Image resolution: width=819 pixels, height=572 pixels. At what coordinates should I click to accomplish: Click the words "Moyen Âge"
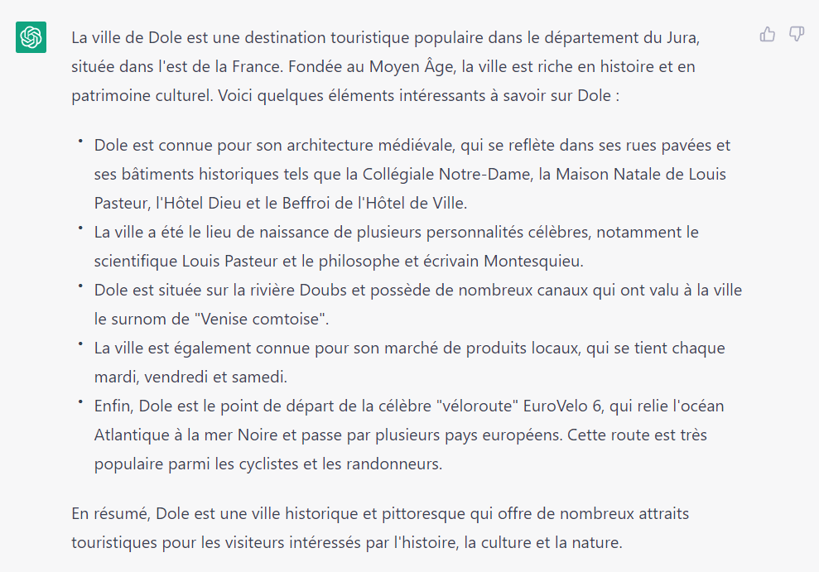point(419,66)
